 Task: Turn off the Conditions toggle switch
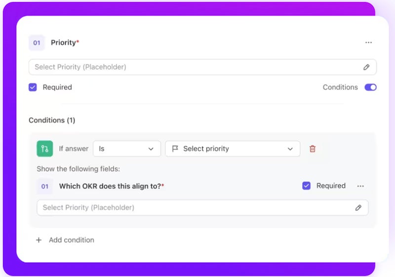point(370,87)
